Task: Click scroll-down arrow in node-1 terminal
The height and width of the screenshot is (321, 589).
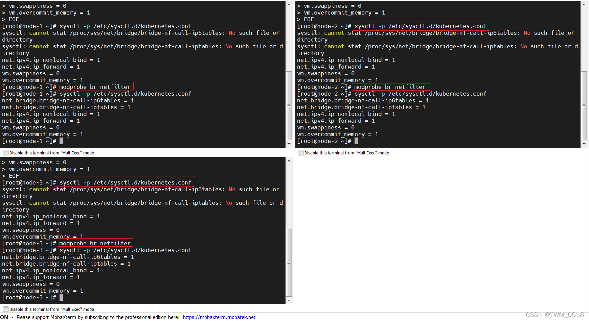Action: (289, 144)
